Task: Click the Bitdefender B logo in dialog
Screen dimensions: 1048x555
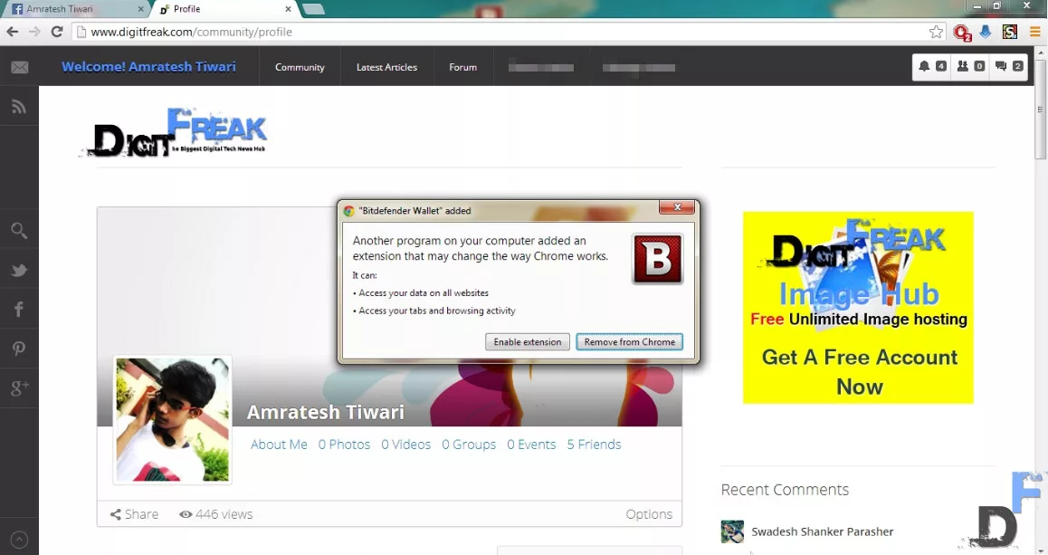Action: 658,259
